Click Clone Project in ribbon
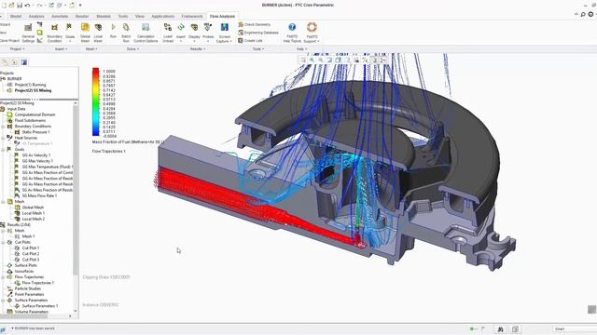This screenshot has width=597, height=335. [9, 41]
